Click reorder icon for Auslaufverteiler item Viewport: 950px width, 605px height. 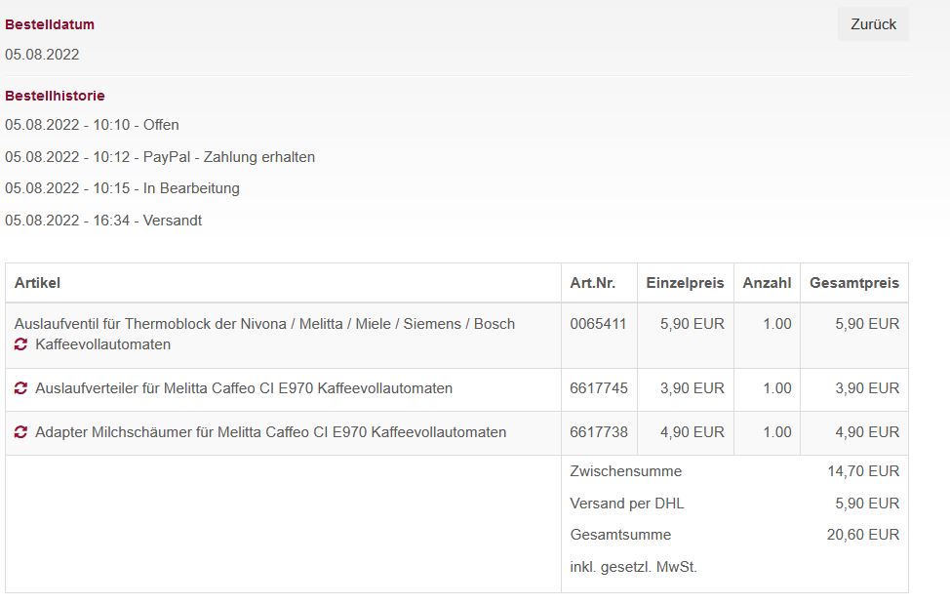click(20, 388)
